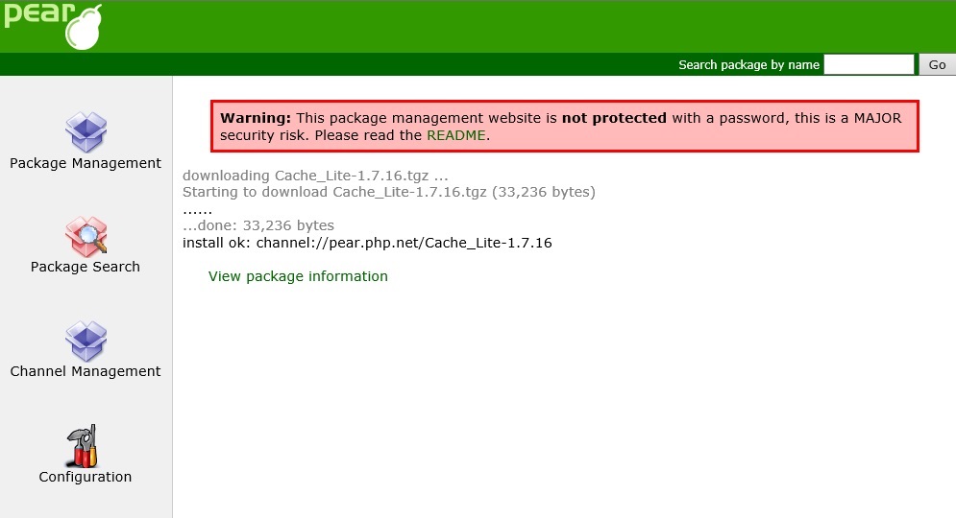Image resolution: width=956 pixels, height=518 pixels.
Task: Focus the Search package by name field
Action: pos(869,64)
